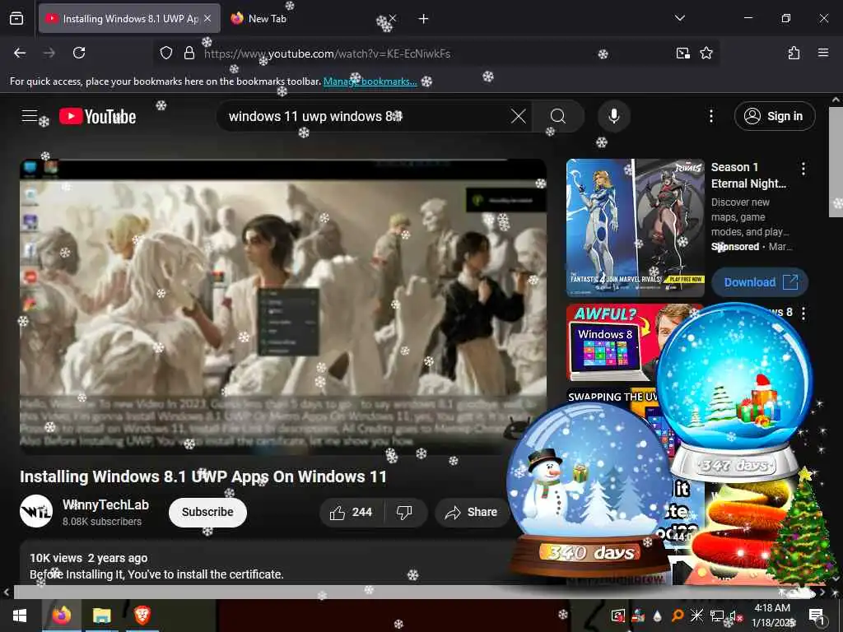The image size is (843, 632).
Task: Open a new browser tab
Action: coord(424,19)
